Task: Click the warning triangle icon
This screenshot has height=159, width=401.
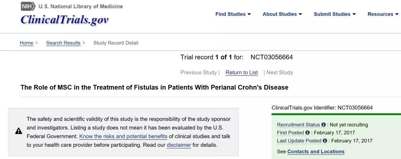Action: pyautogui.click(x=19, y=131)
